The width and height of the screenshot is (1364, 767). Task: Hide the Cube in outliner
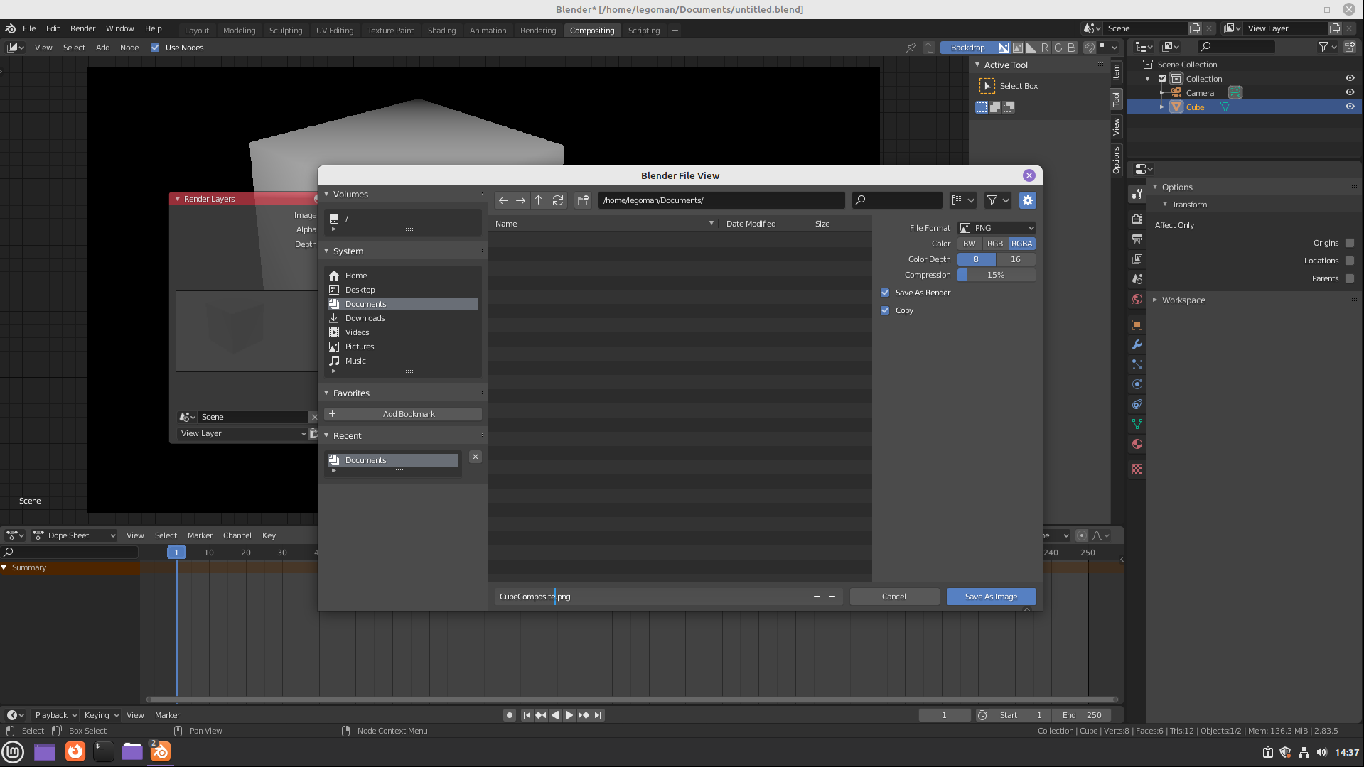click(1350, 107)
